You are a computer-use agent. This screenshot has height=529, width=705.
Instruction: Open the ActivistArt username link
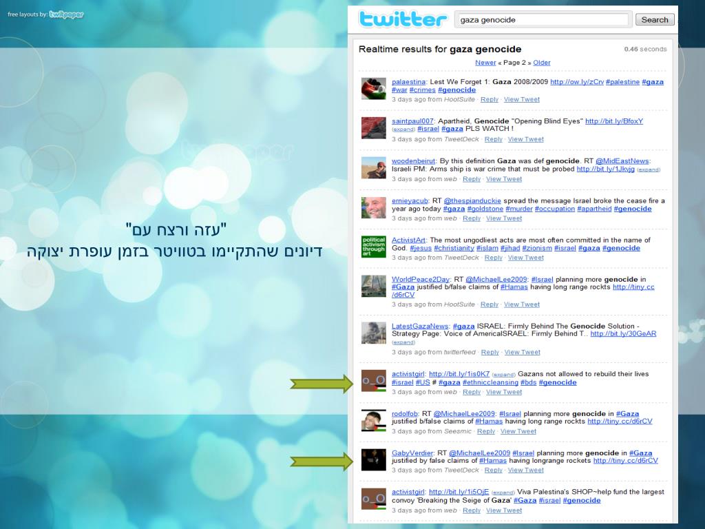click(x=409, y=240)
